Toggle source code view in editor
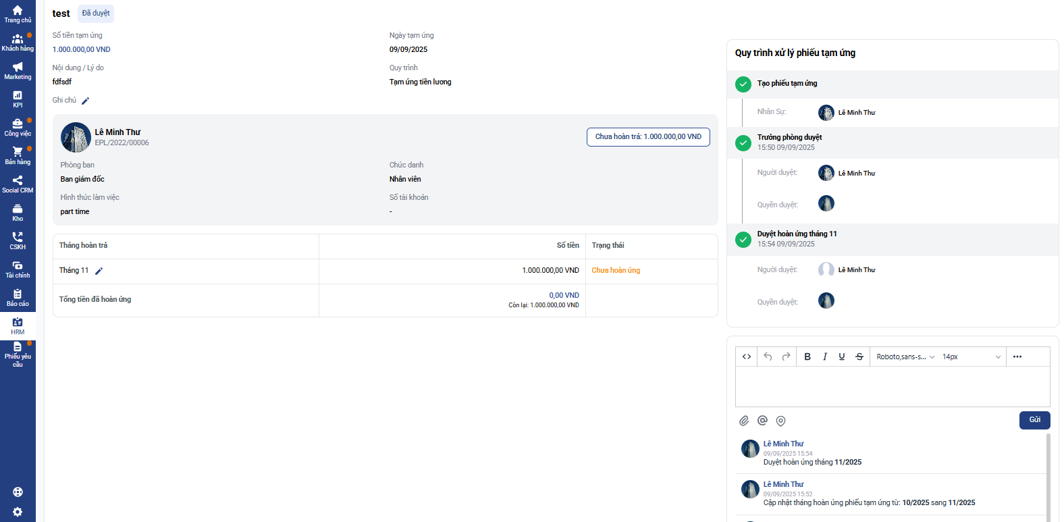This screenshot has width=1064, height=522. tap(747, 357)
